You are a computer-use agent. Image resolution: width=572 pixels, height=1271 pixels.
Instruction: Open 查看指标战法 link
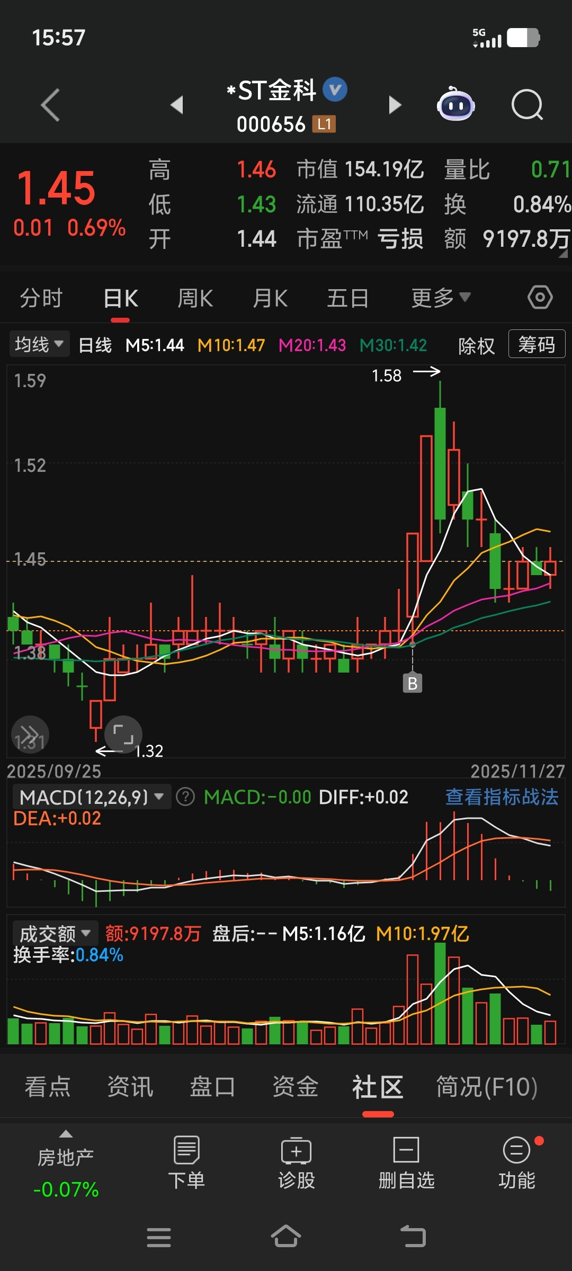[x=502, y=796]
